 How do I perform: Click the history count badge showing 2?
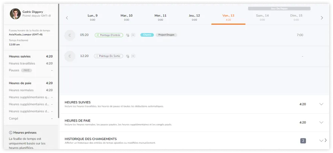pos(303,141)
